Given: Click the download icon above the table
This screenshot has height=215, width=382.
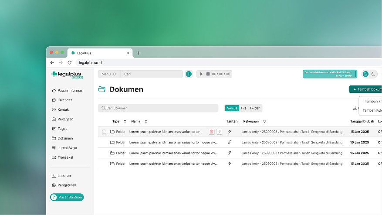Looking at the screenshot, I should point(355,108).
